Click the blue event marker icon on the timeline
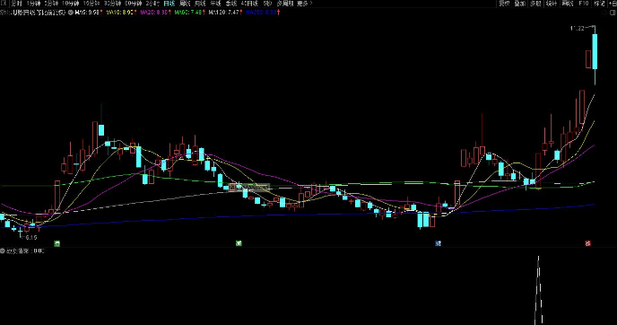 point(438,243)
